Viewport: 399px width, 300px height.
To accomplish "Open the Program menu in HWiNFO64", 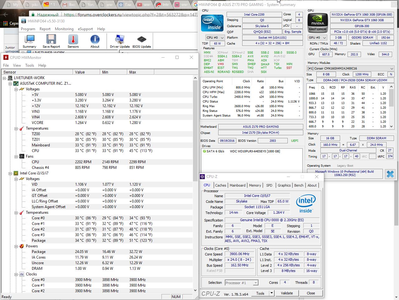I will (x=28, y=29).
